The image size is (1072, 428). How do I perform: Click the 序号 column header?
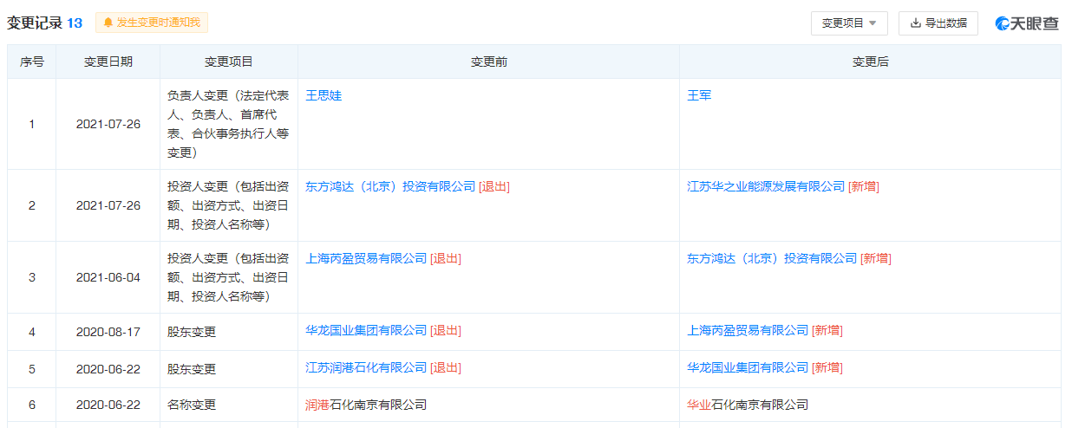tap(32, 62)
